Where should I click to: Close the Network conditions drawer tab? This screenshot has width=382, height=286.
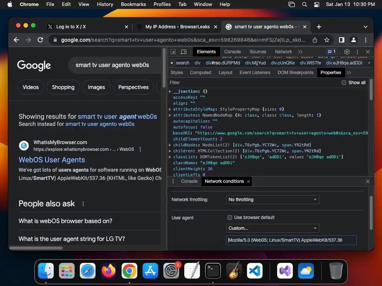[248, 181]
